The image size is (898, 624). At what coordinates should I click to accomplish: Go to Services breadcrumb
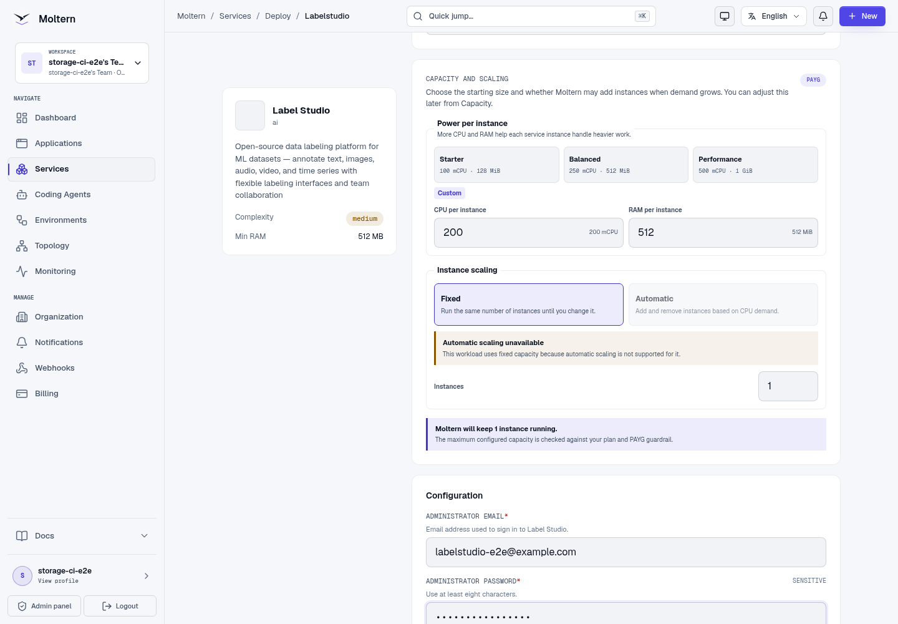[x=235, y=16]
